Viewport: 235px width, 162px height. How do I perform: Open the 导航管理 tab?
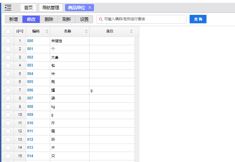click(x=51, y=8)
